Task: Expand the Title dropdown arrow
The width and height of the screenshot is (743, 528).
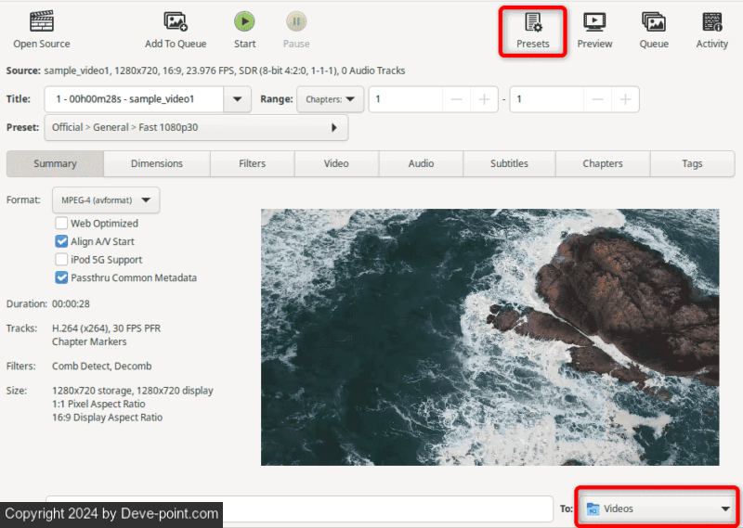Action: pyautogui.click(x=238, y=99)
